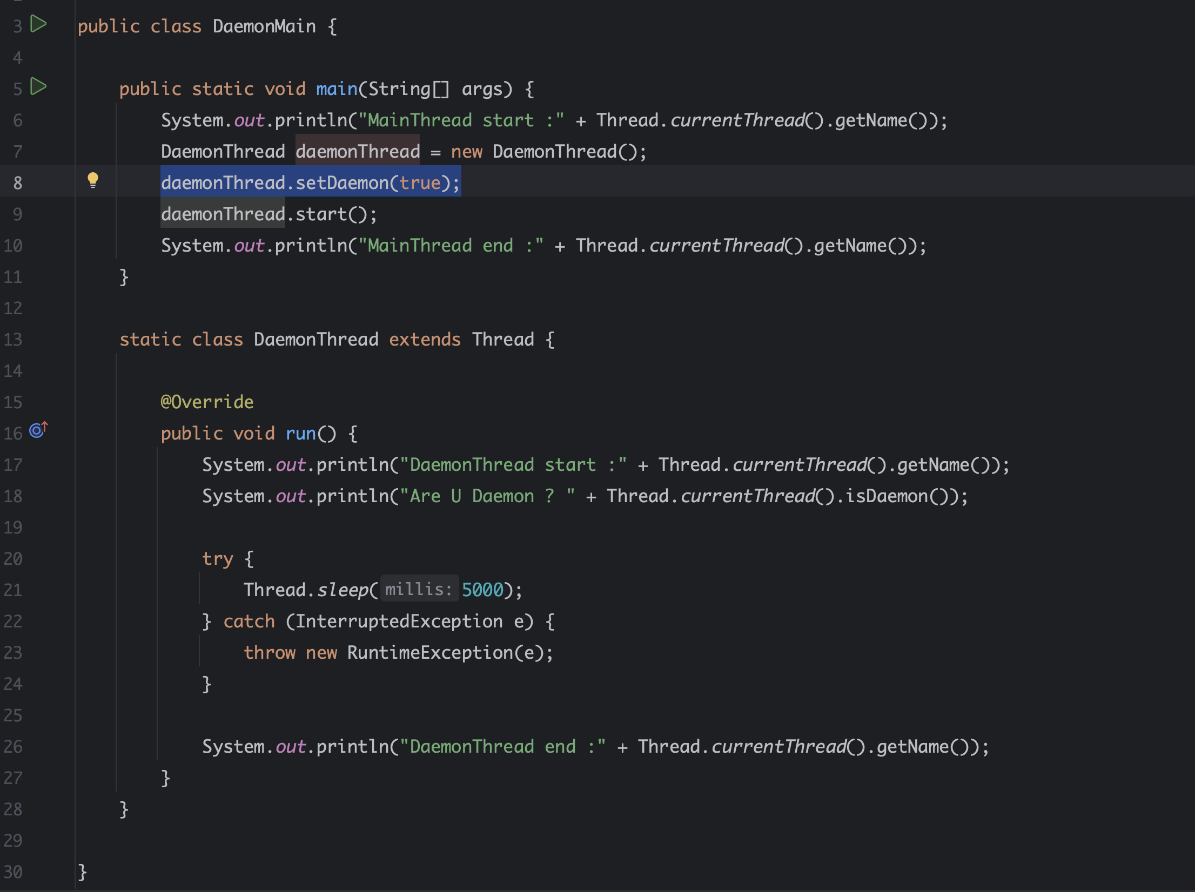This screenshot has height=892, width=1195.
Task: Click the "Are U Daemon ? " string literal
Action: tap(487, 496)
